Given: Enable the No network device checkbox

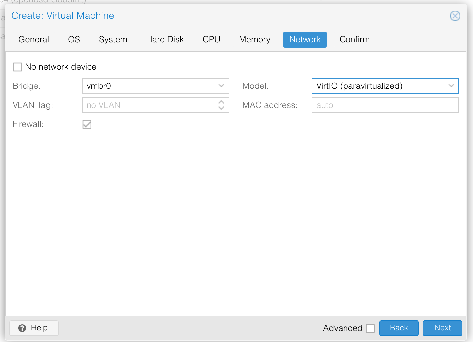Looking at the screenshot, I should [x=17, y=67].
